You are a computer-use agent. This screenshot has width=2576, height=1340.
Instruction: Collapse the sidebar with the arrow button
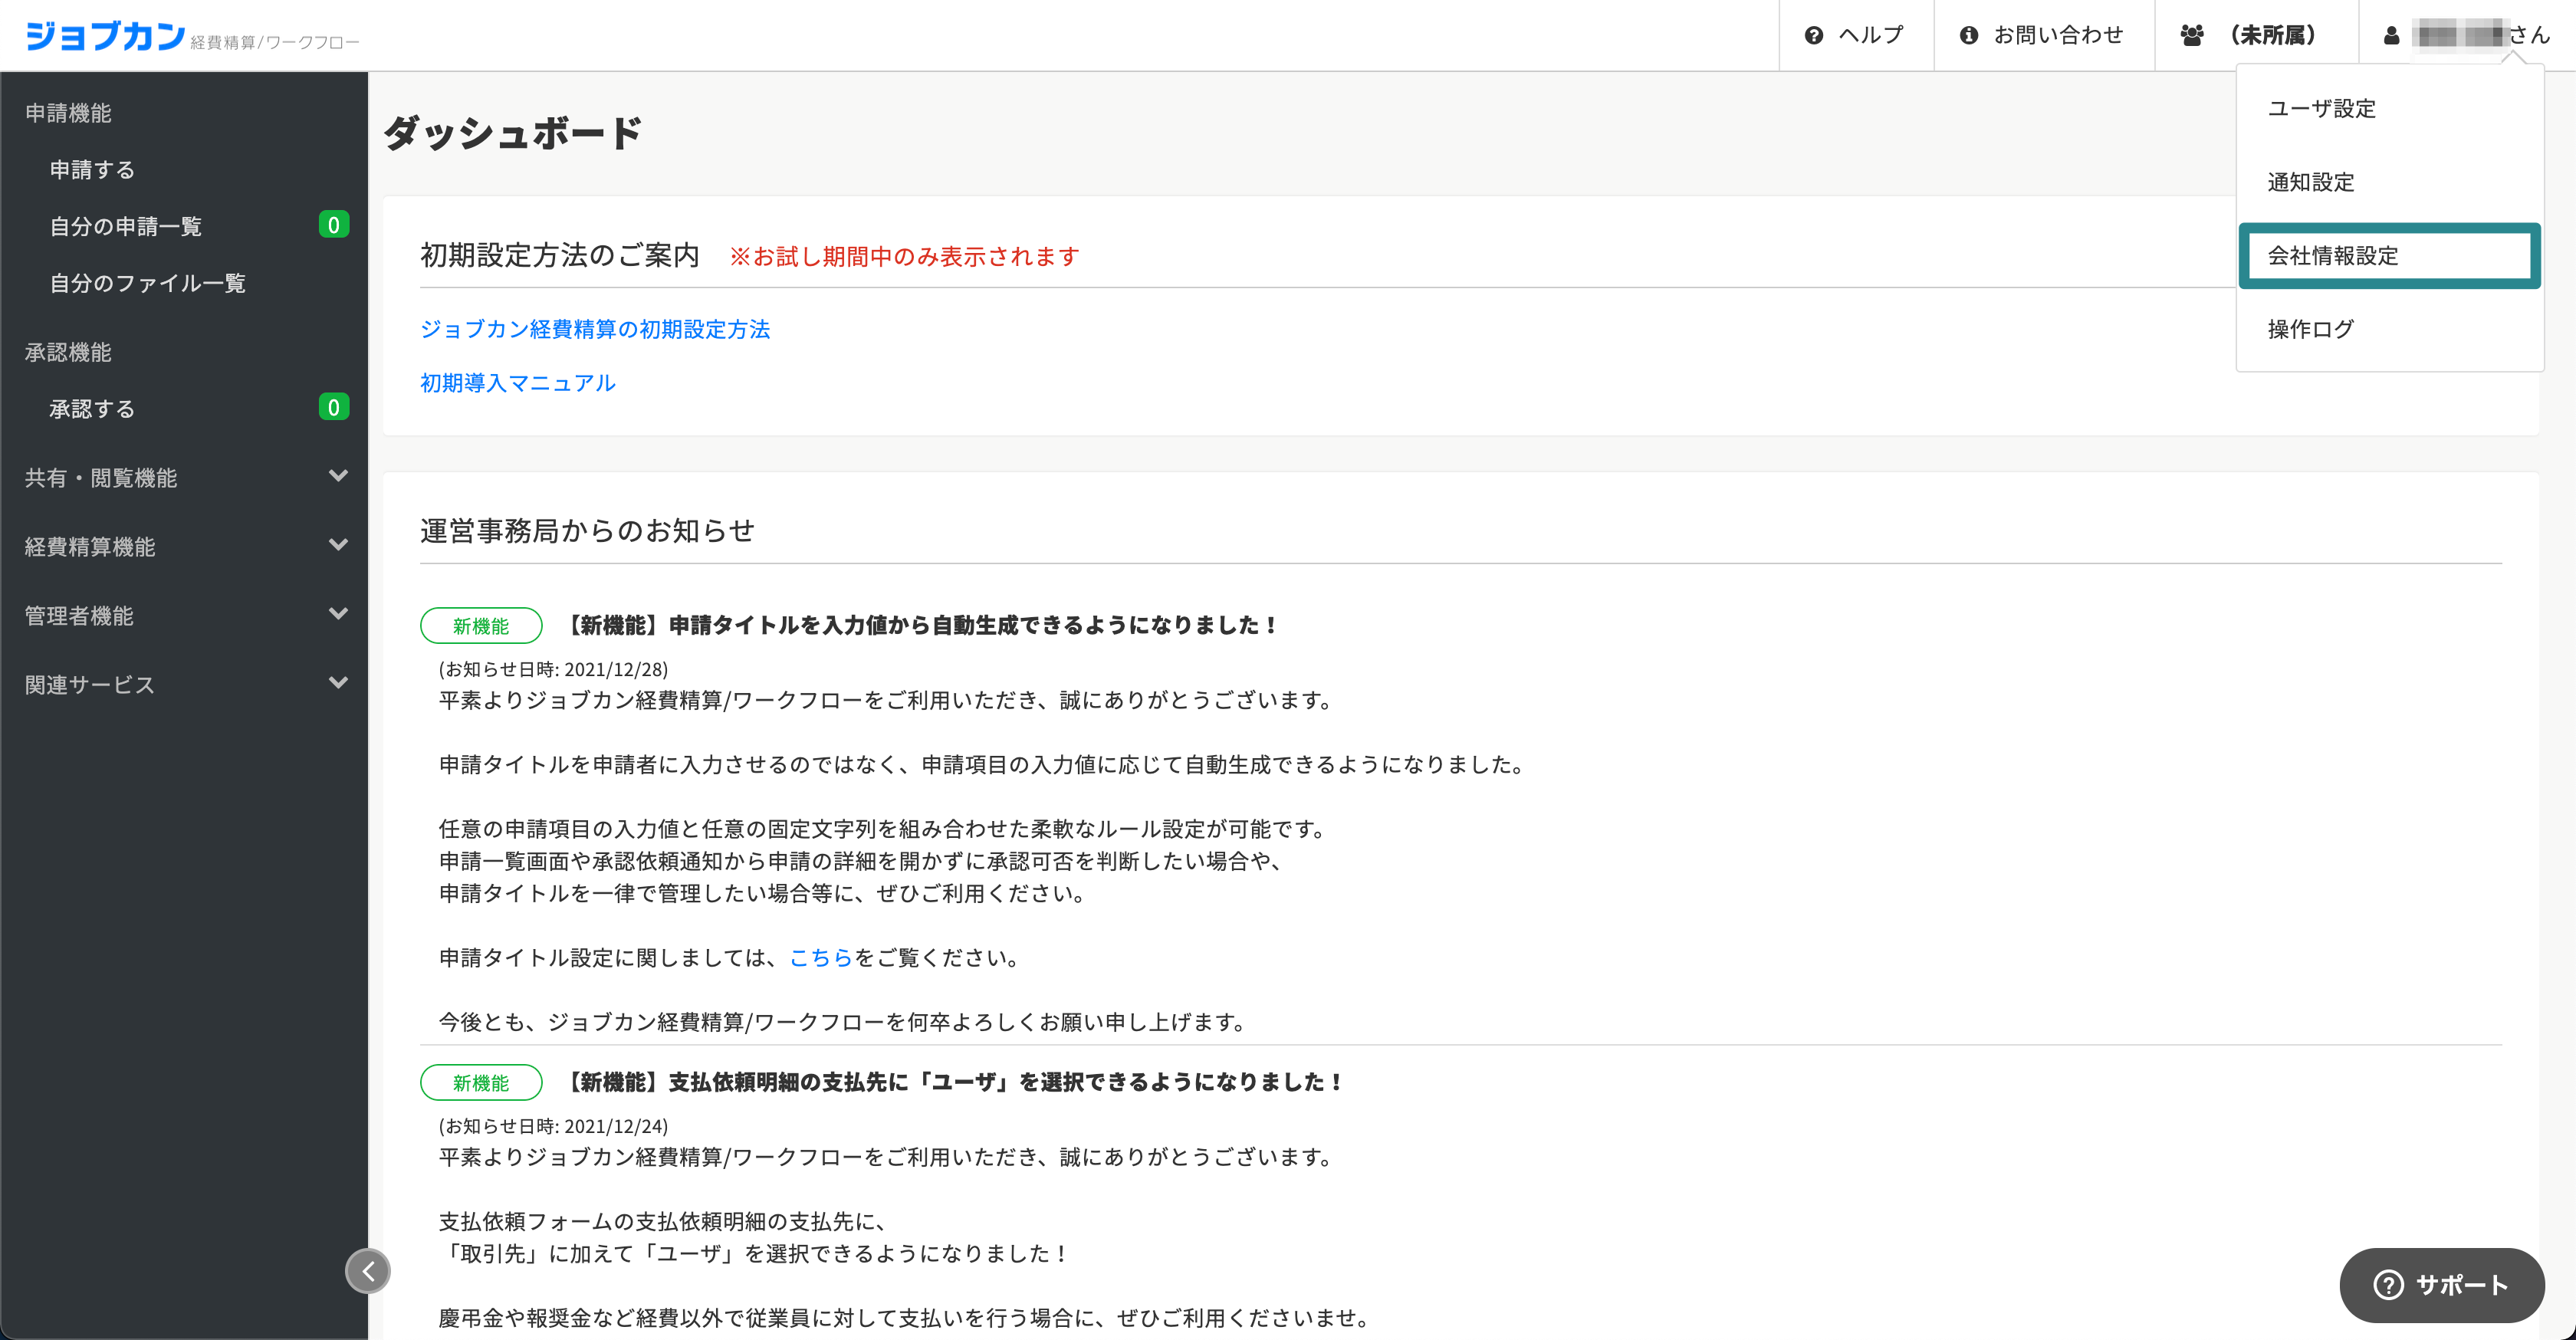point(368,1271)
